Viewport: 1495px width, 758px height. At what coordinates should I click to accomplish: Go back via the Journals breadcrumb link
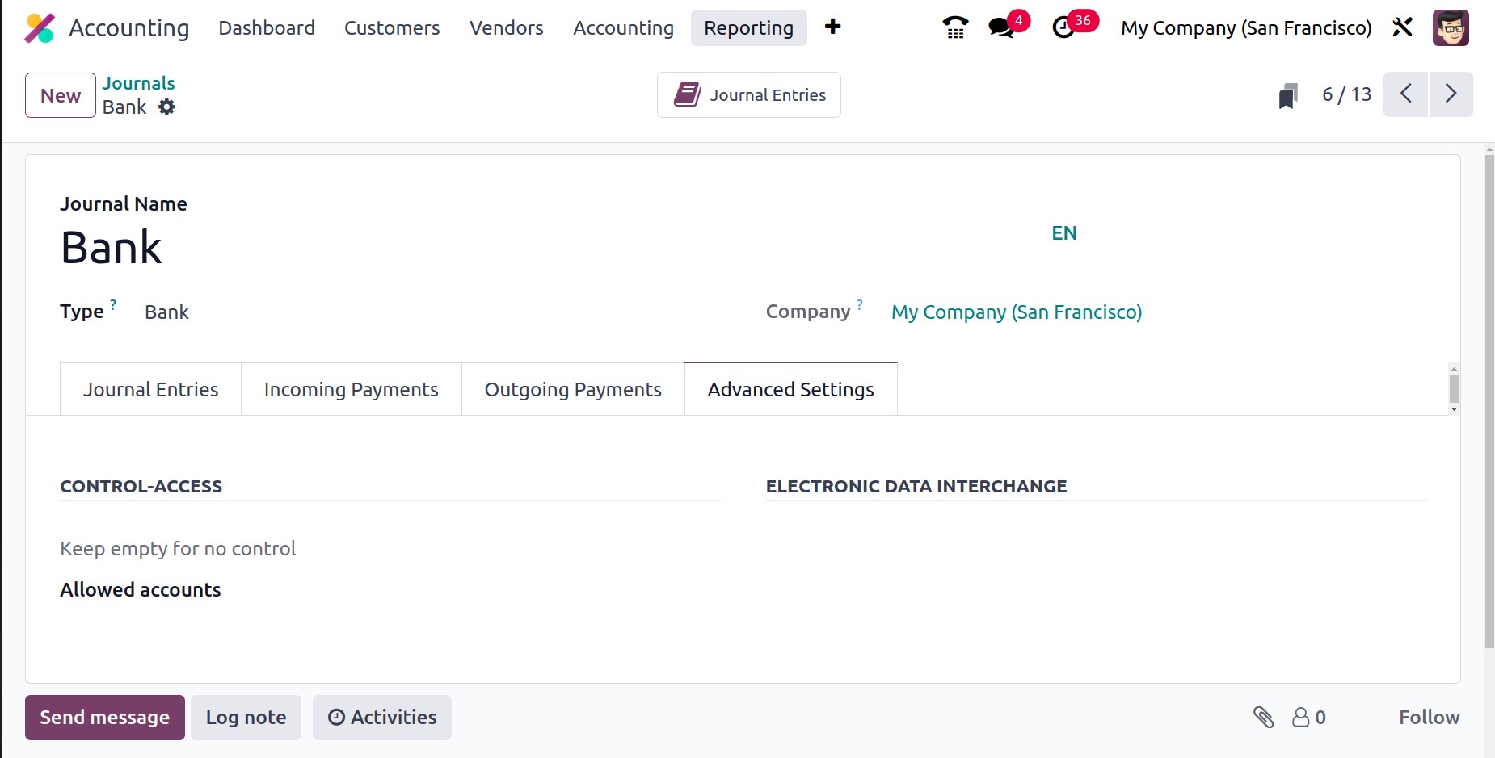point(138,83)
